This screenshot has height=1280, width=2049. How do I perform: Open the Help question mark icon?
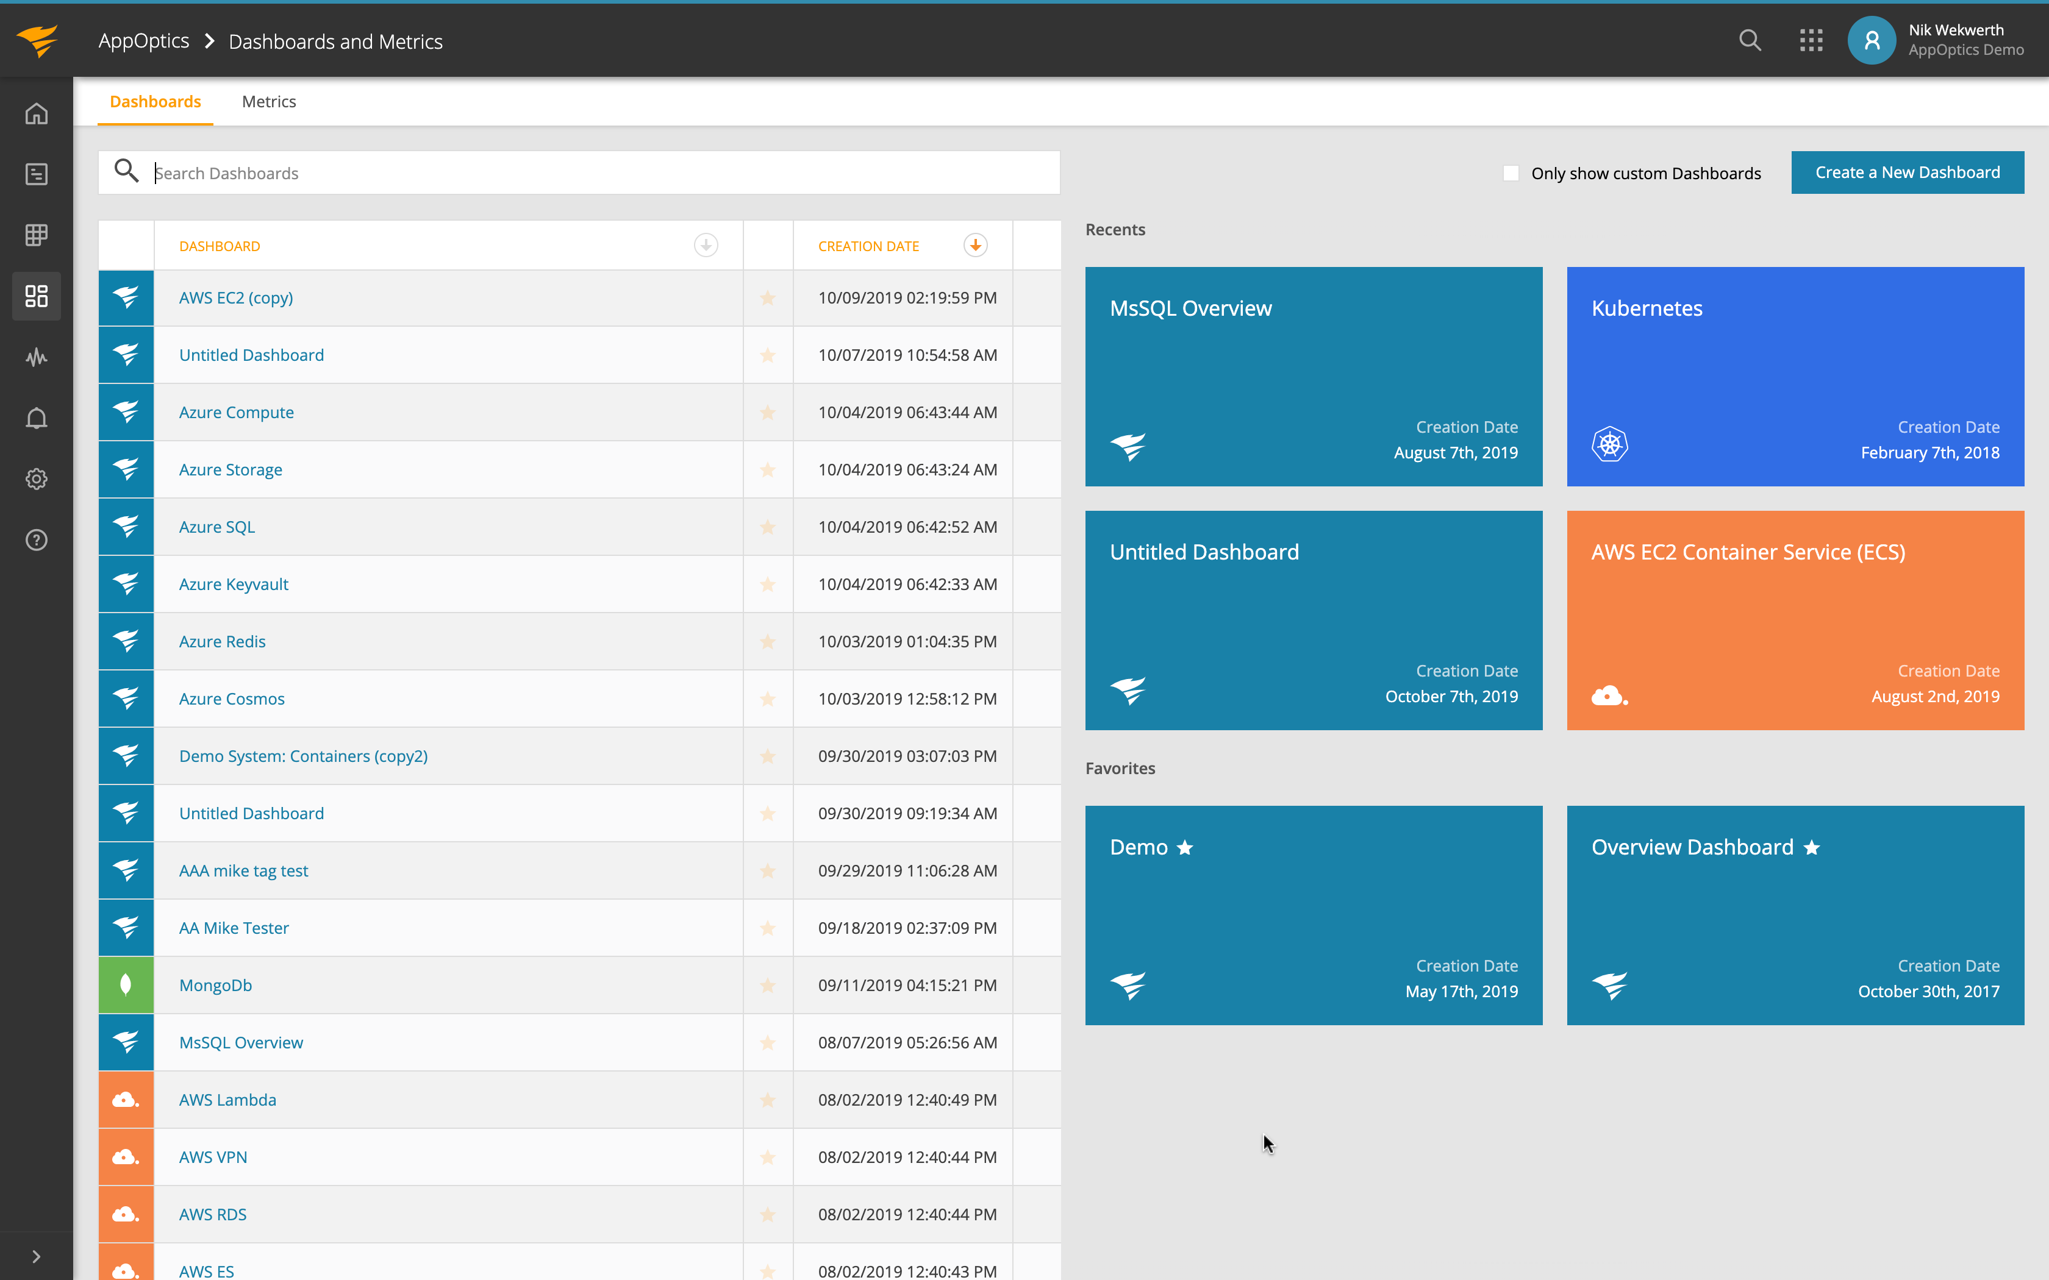[x=37, y=540]
